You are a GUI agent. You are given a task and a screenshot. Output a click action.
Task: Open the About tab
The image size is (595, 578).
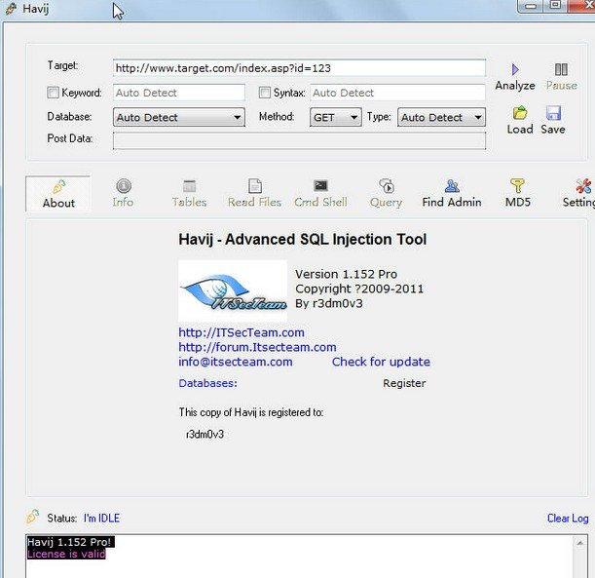point(58,194)
